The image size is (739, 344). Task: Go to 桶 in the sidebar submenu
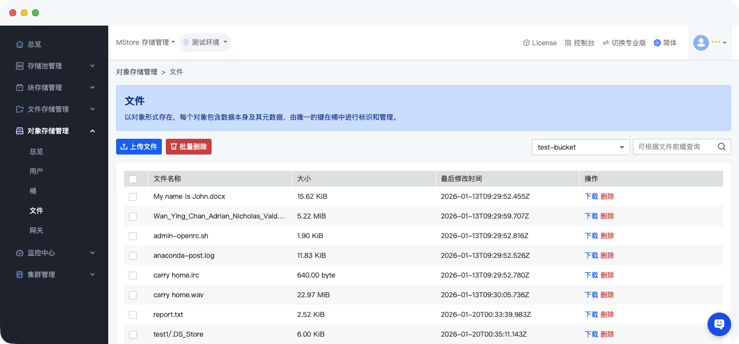[x=33, y=191]
